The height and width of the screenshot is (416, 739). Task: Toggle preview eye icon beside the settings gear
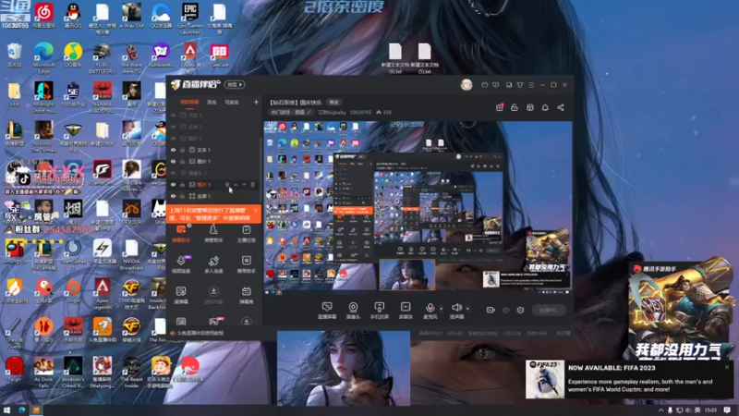(x=505, y=310)
